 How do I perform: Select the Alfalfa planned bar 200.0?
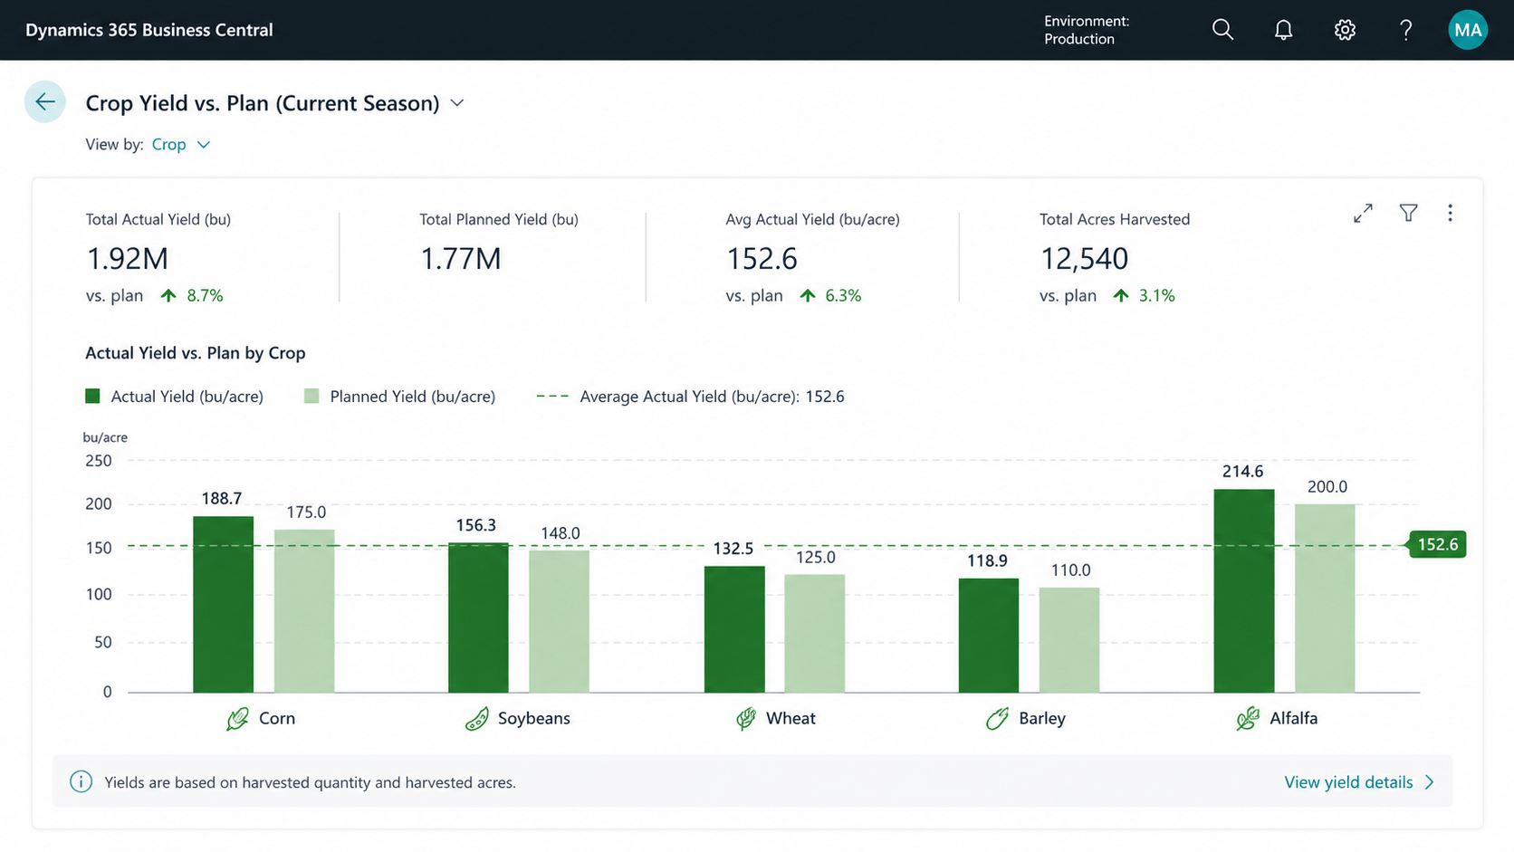point(1325,598)
